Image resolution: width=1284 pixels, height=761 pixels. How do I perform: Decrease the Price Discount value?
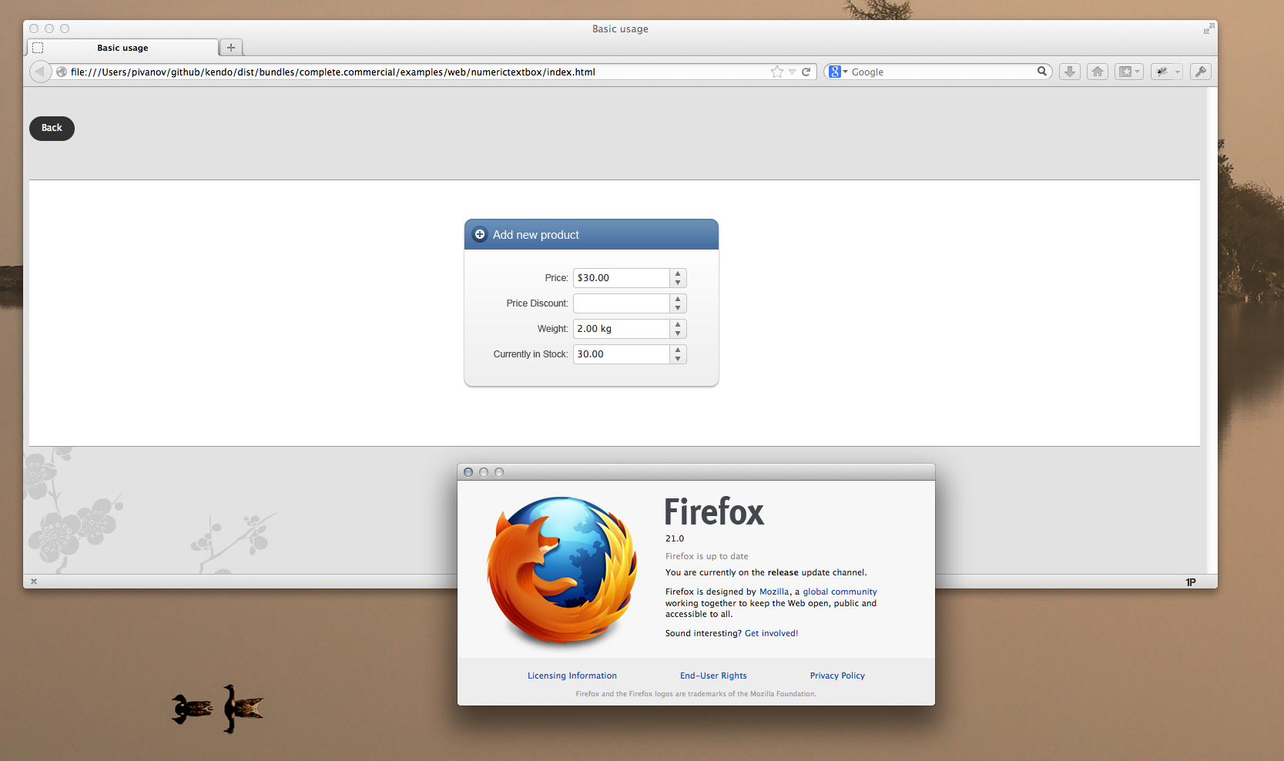[x=678, y=308]
